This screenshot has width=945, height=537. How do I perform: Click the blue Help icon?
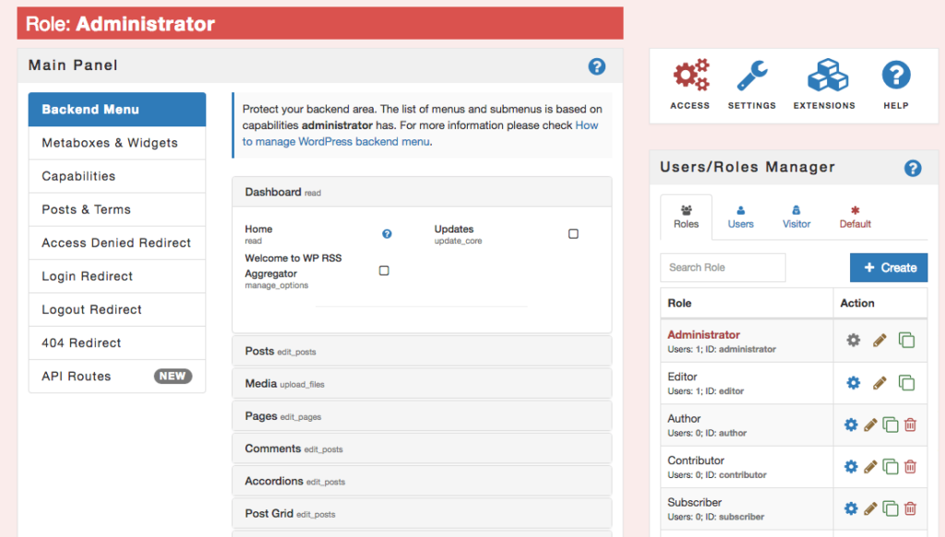pos(894,80)
